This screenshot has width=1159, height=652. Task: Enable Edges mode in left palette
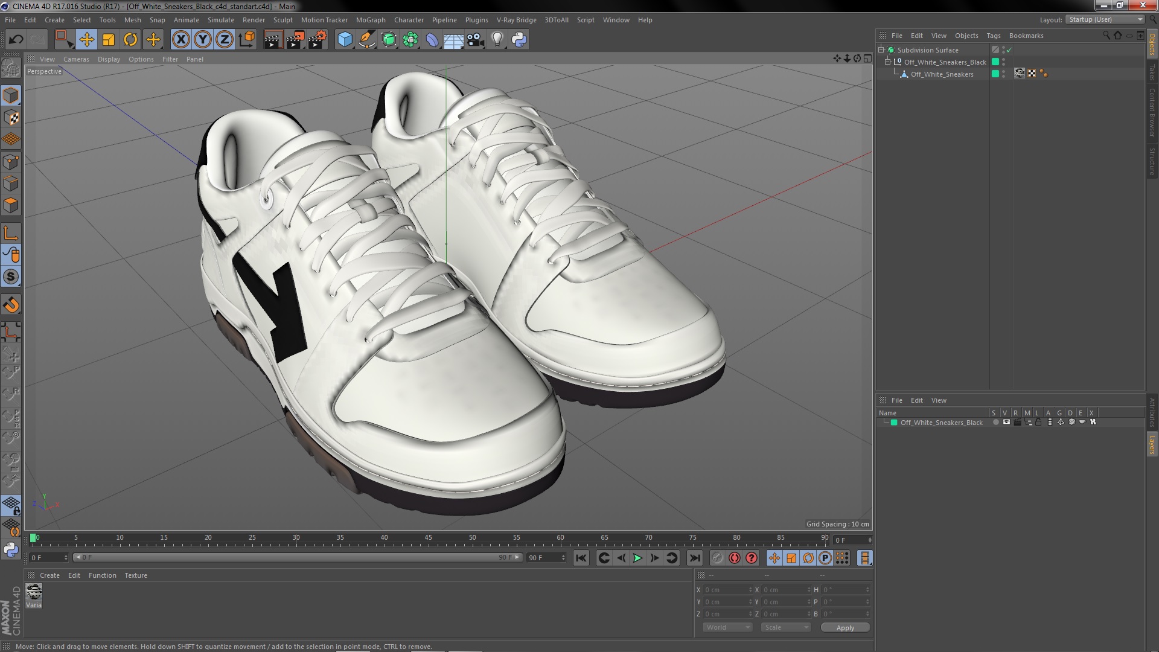pyautogui.click(x=11, y=184)
